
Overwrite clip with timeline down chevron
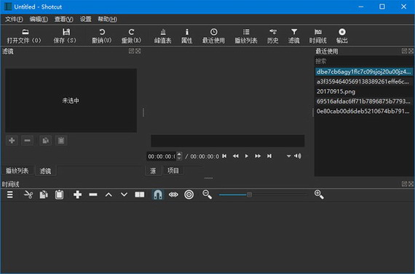[x=124, y=195]
